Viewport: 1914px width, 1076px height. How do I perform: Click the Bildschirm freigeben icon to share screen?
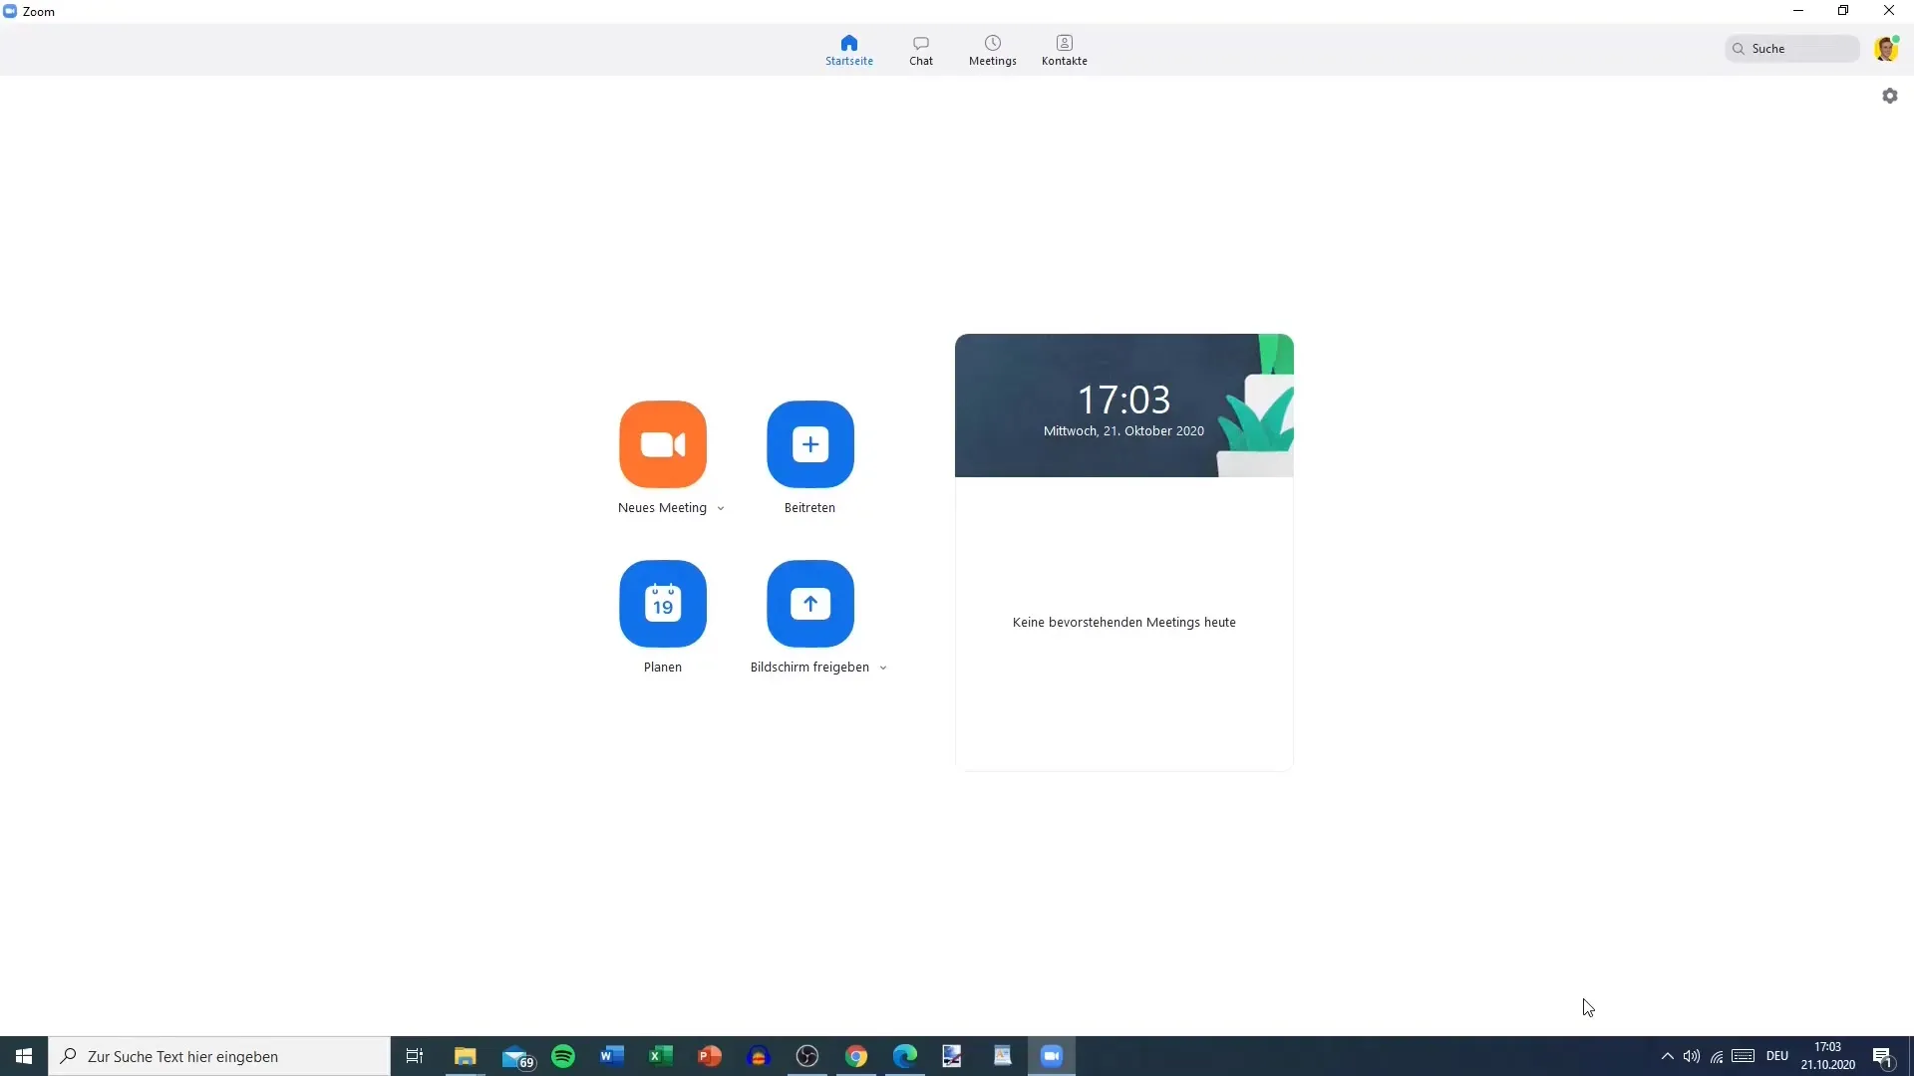[809, 603]
